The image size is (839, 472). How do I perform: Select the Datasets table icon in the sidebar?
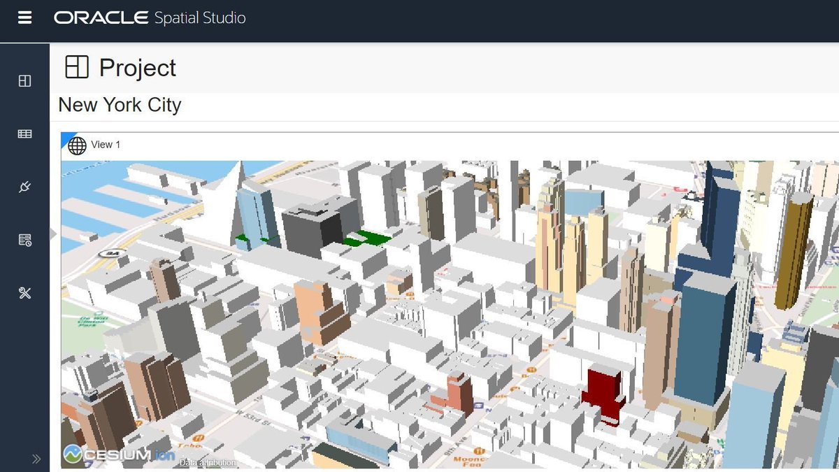pyautogui.click(x=25, y=134)
